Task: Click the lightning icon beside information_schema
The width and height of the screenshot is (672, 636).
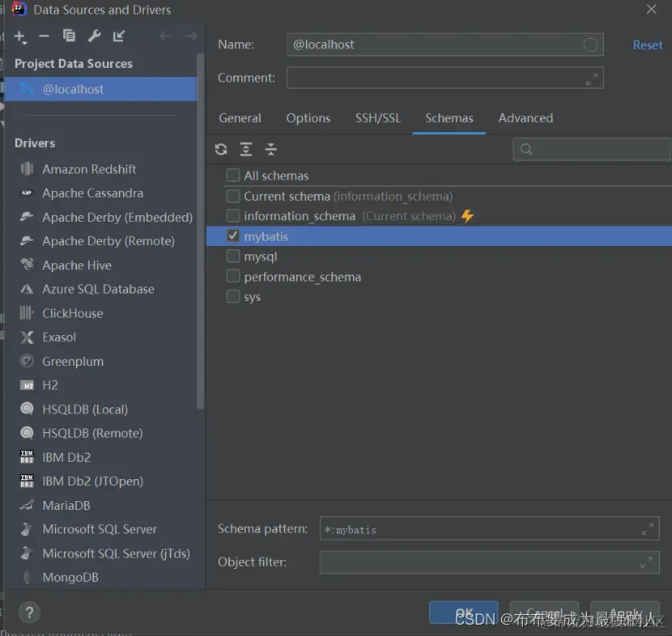Action: point(467,216)
